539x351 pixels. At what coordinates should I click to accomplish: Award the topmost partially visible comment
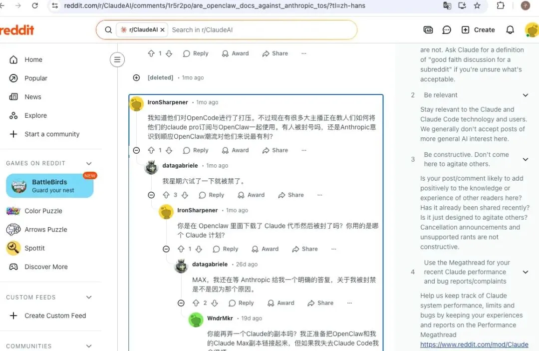pos(236,53)
